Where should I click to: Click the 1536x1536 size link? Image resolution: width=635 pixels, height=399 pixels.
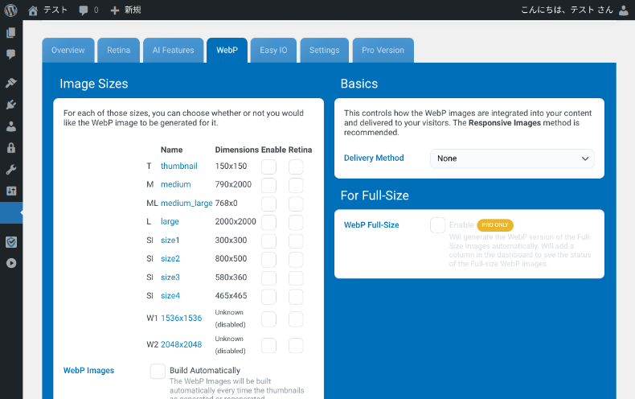(181, 319)
